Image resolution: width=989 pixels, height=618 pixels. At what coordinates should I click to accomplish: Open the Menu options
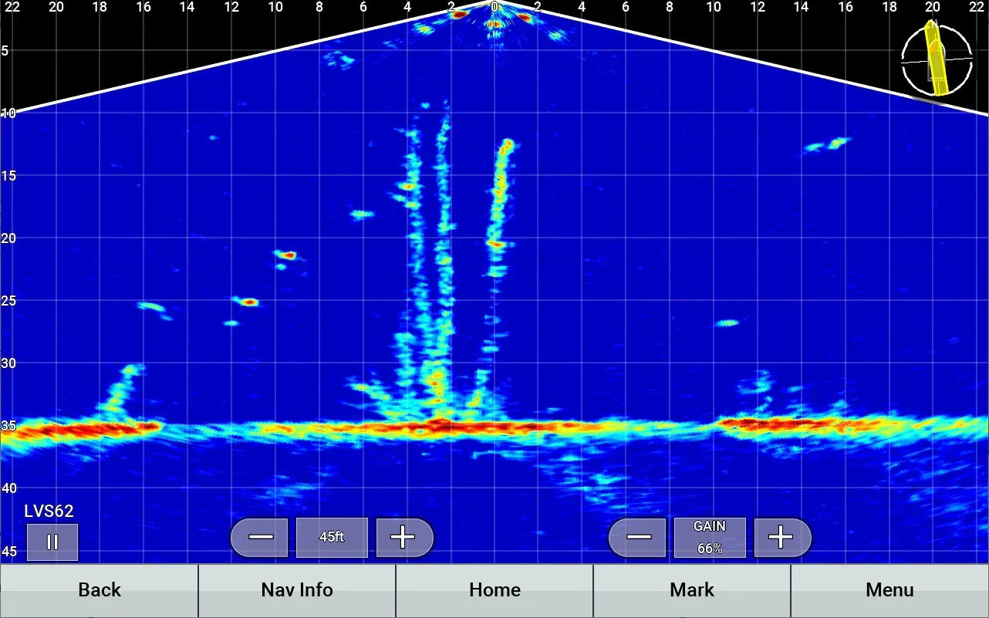(x=889, y=590)
